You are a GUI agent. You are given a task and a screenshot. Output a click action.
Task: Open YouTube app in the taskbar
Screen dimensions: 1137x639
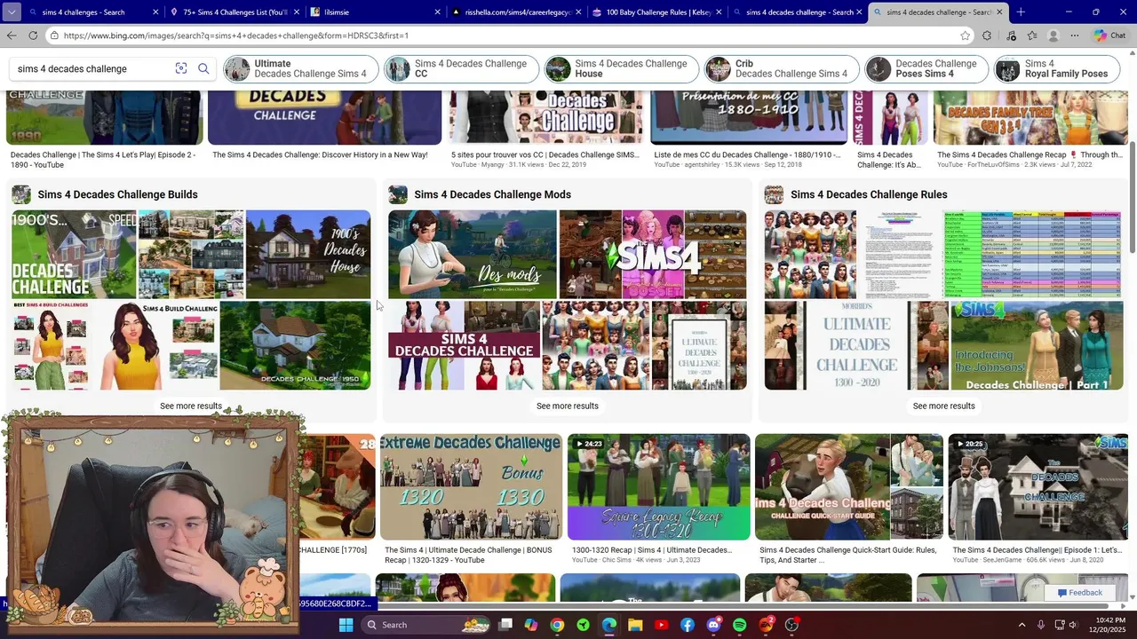(x=661, y=625)
